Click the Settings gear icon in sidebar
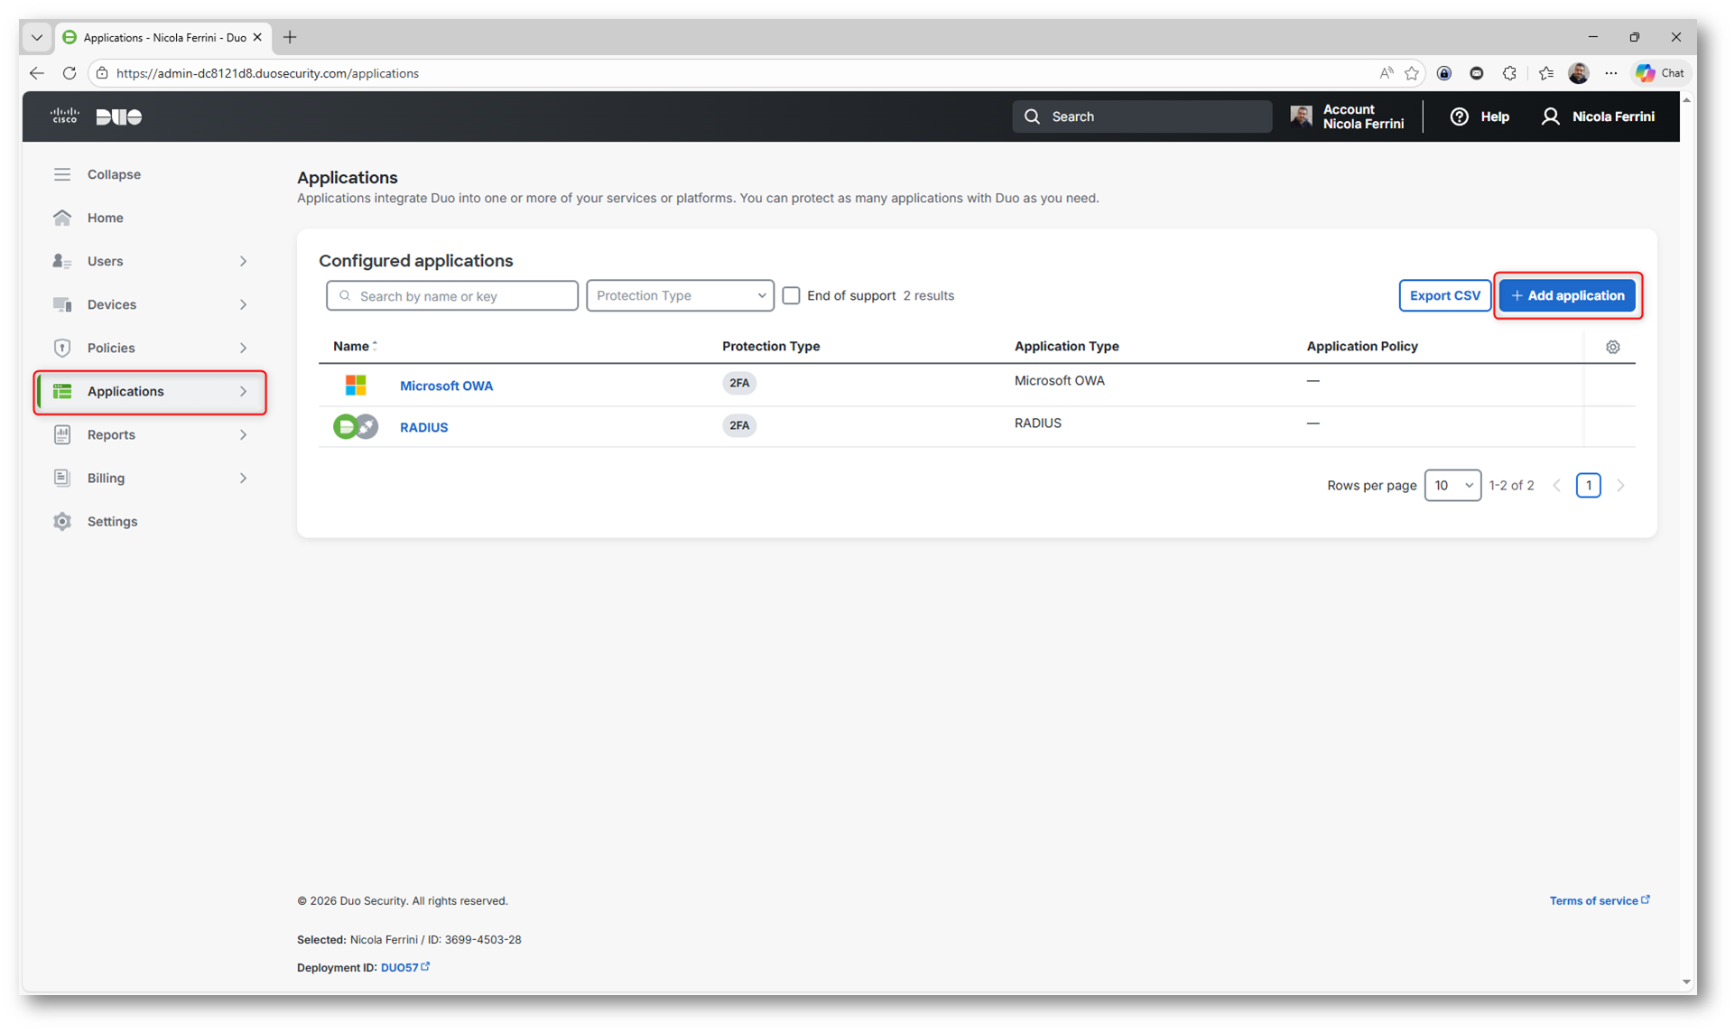The width and height of the screenshot is (1735, 1033). coord(61,521)
